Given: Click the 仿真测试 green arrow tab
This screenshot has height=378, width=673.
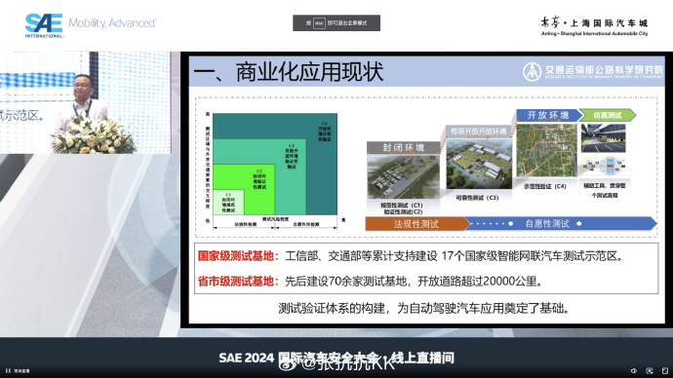Looking at the screenshot, I should (607, 115).
